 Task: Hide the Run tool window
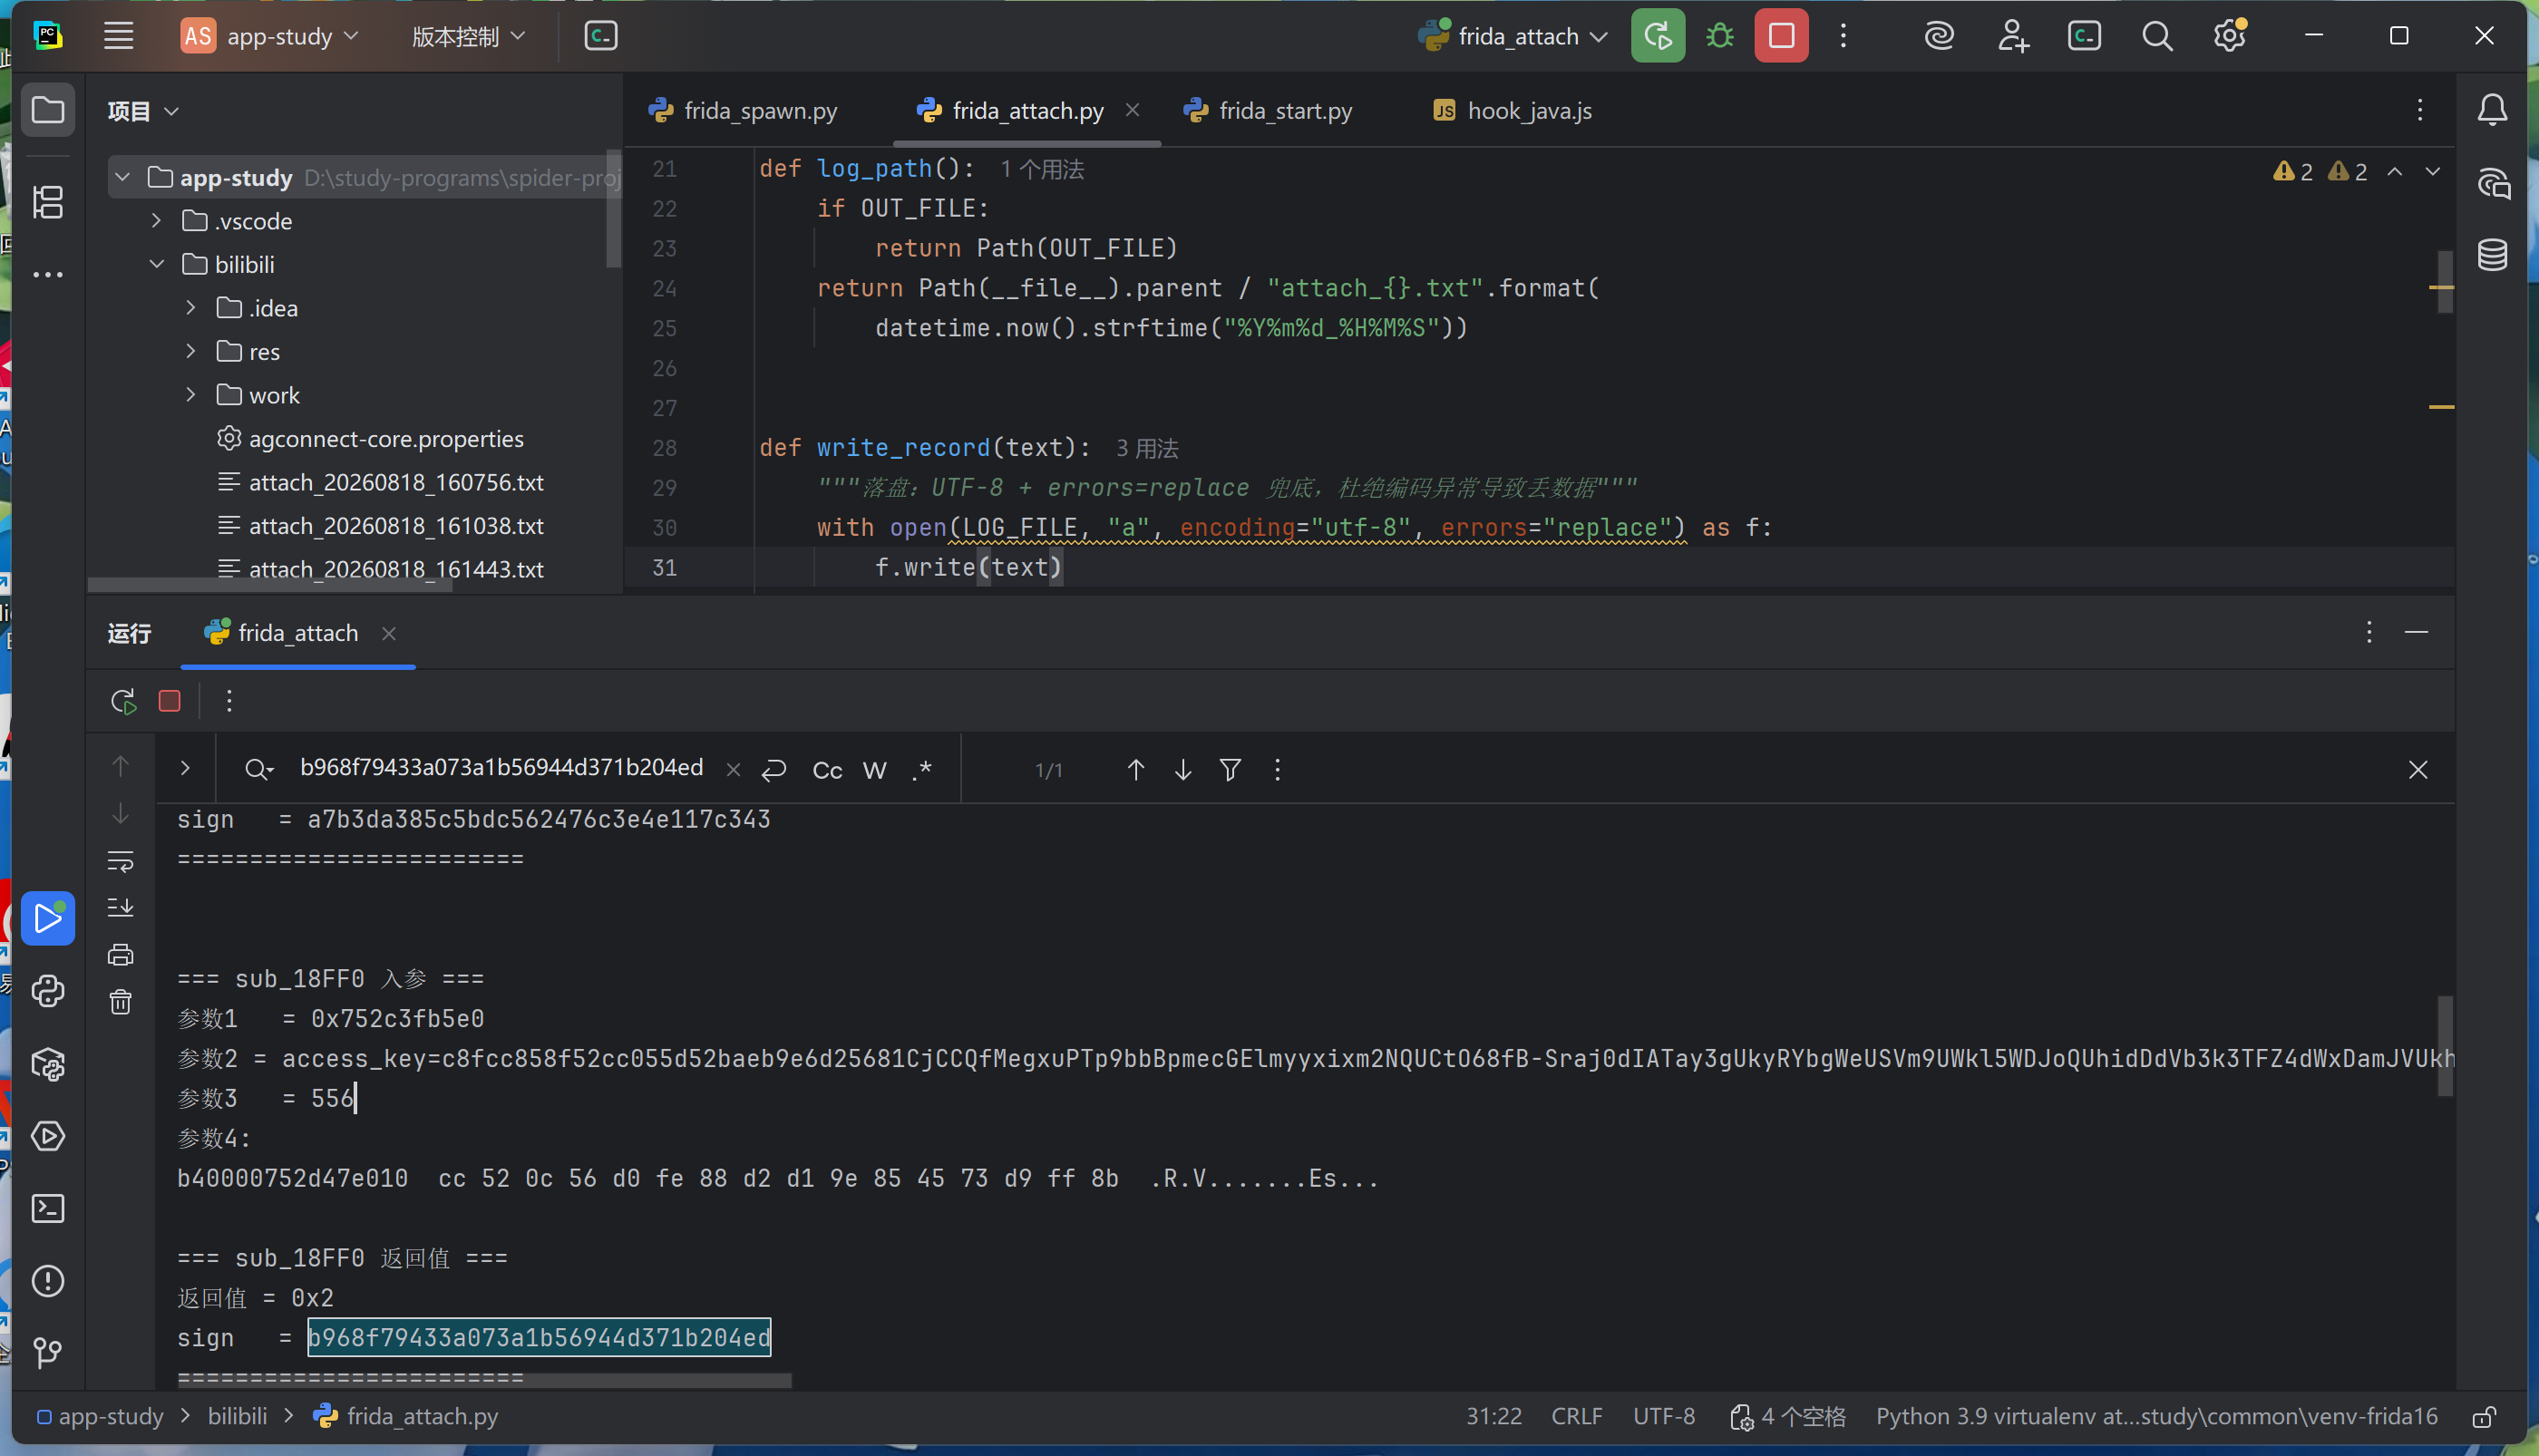tap(2416, 632)
